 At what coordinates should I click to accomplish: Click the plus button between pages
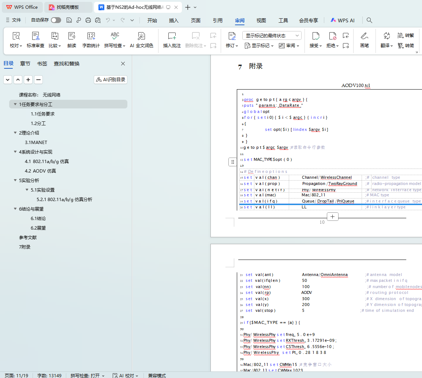point(332,217)
